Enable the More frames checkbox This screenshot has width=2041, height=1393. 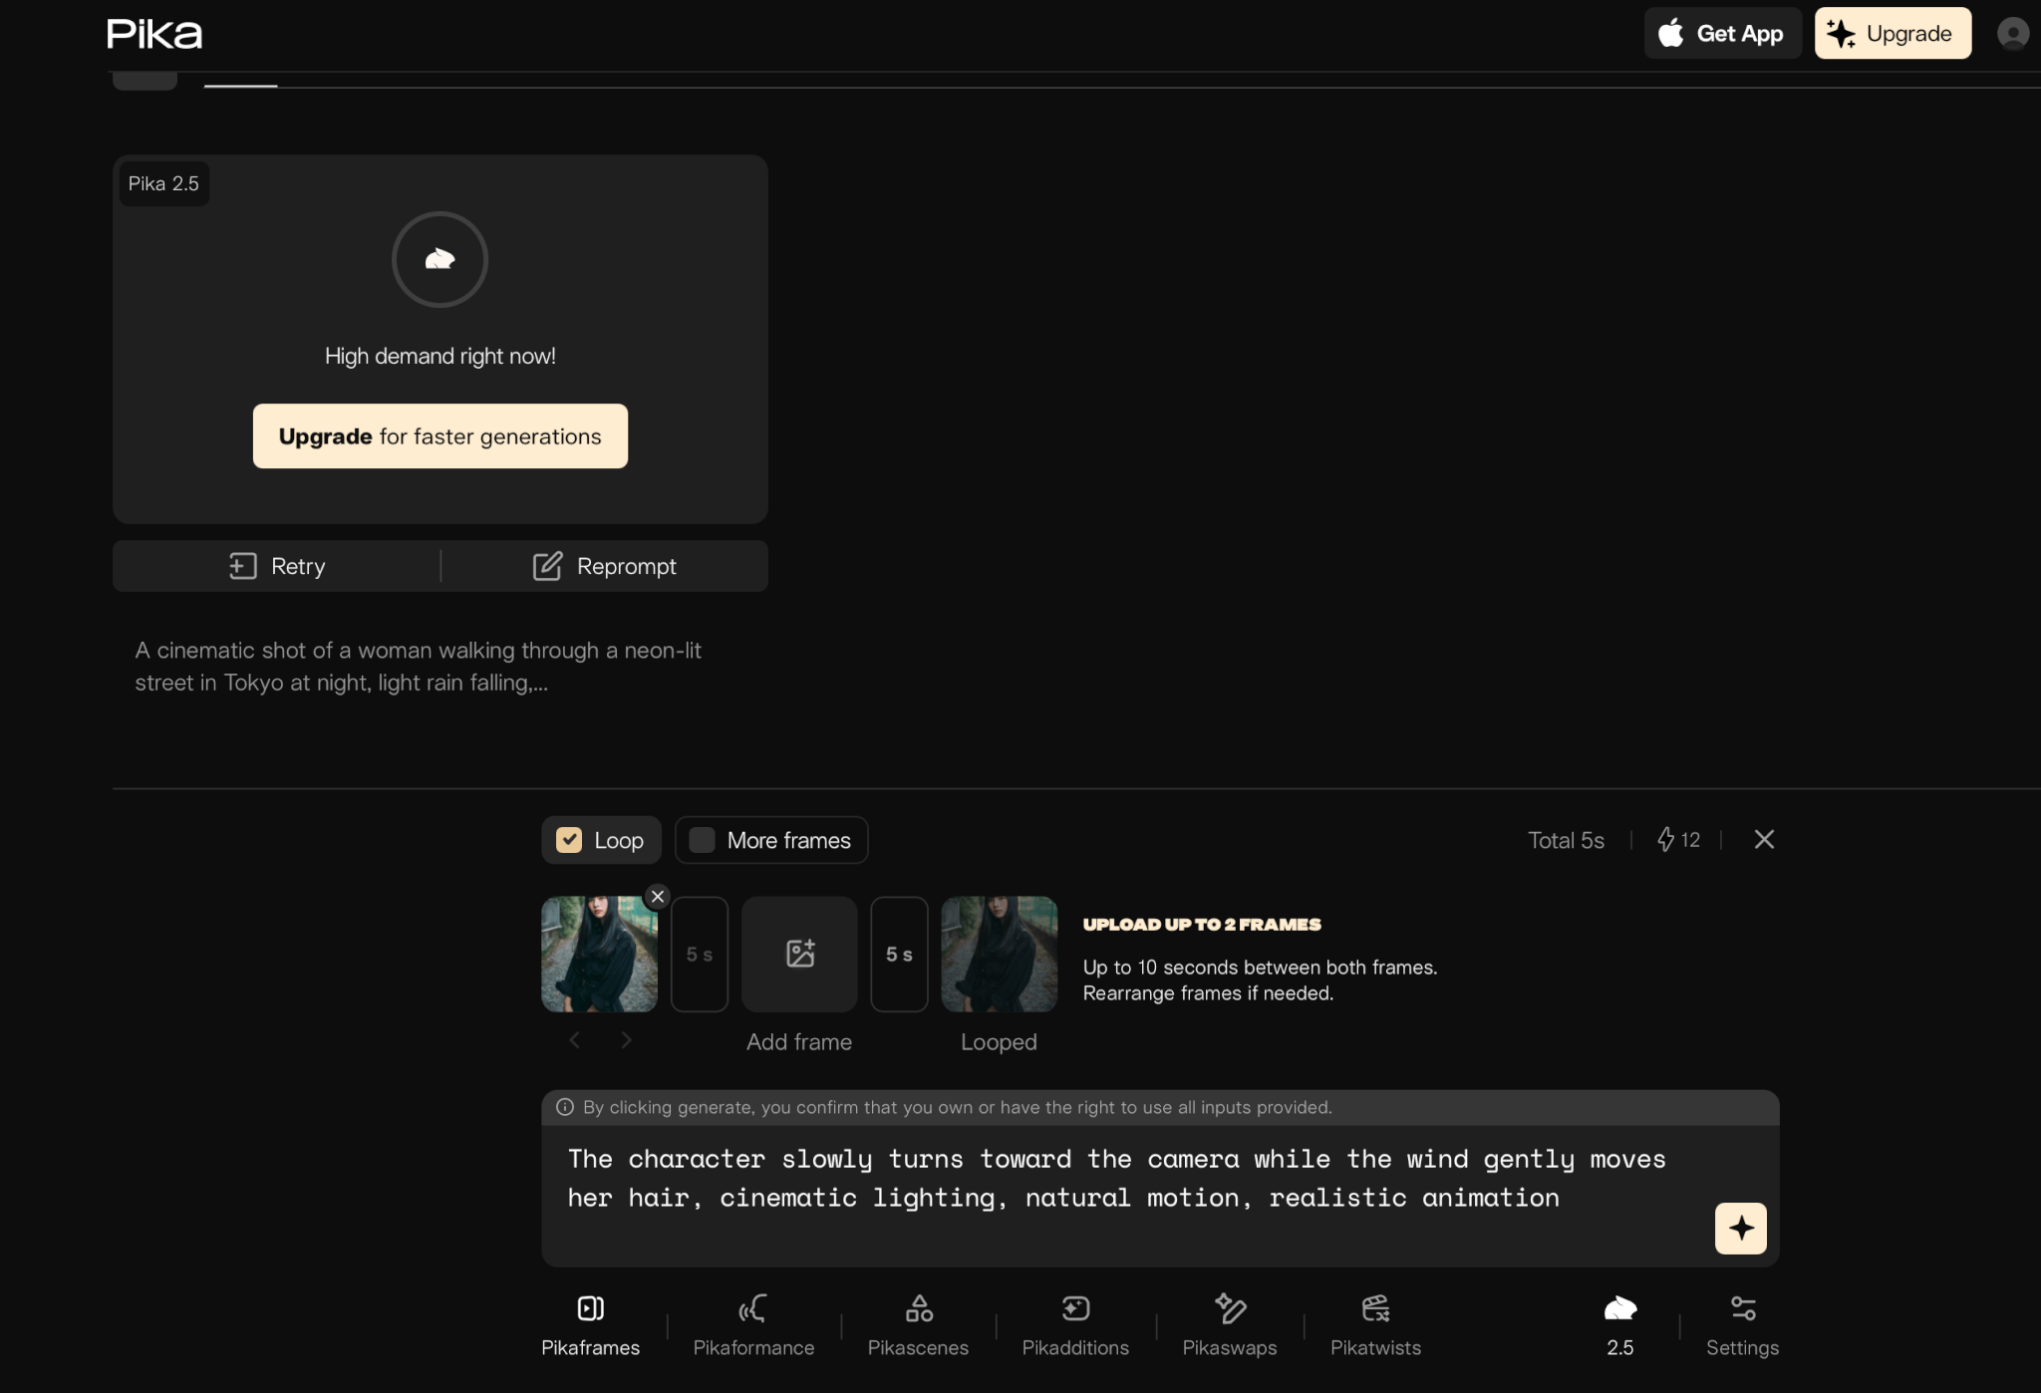[x=703, y=840]
